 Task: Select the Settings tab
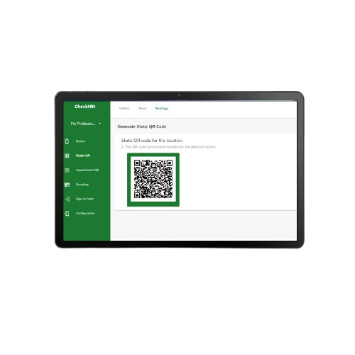point(162,109)
